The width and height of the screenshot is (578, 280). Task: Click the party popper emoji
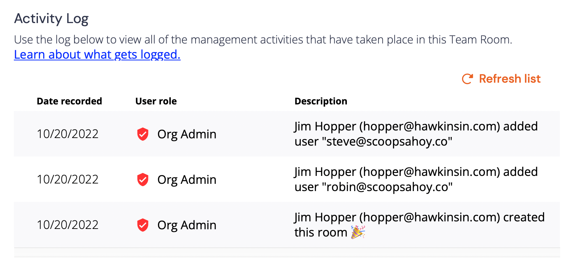click(358, 232)
